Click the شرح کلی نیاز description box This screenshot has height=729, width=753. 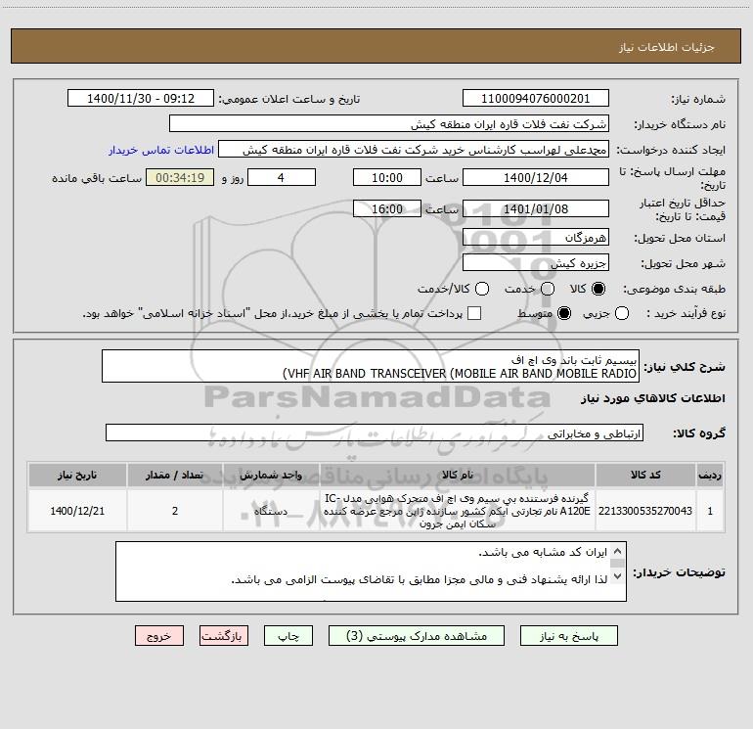click(371, 366)
